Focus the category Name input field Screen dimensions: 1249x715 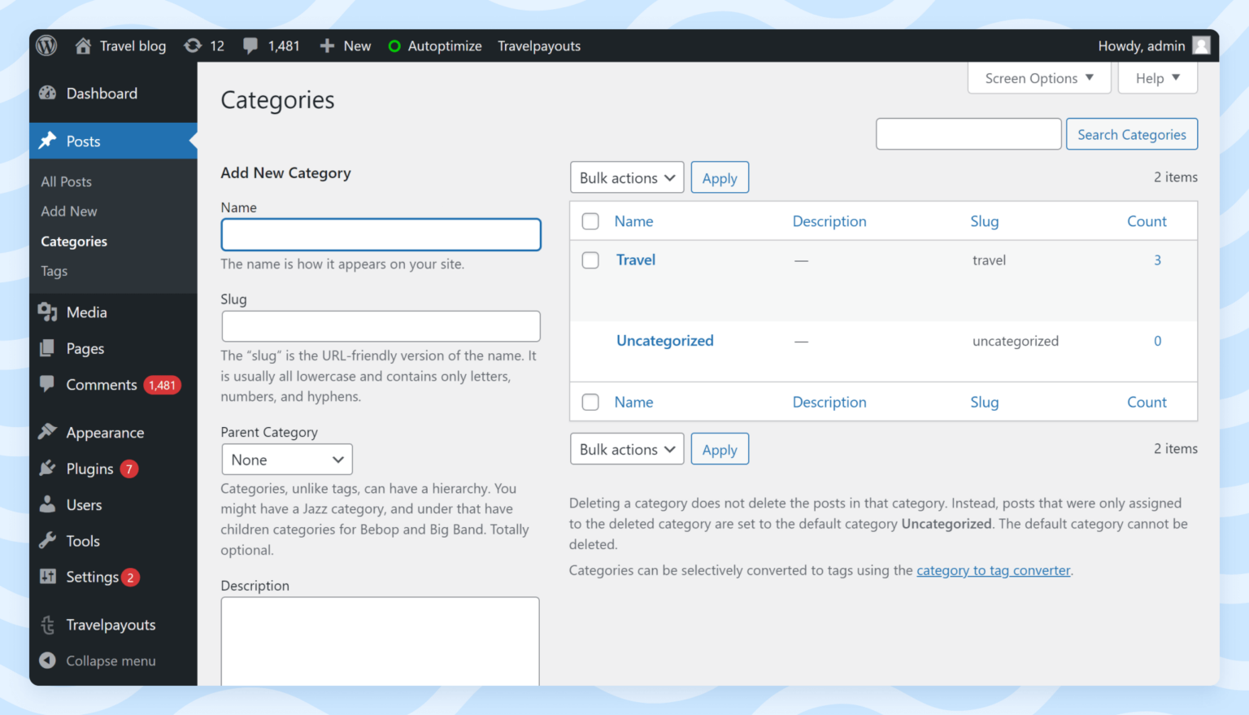pyautogui.click(x=381, y=234)
